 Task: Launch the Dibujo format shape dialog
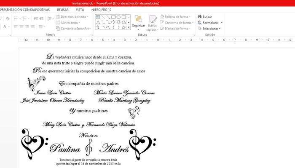(x=193, y=35)
